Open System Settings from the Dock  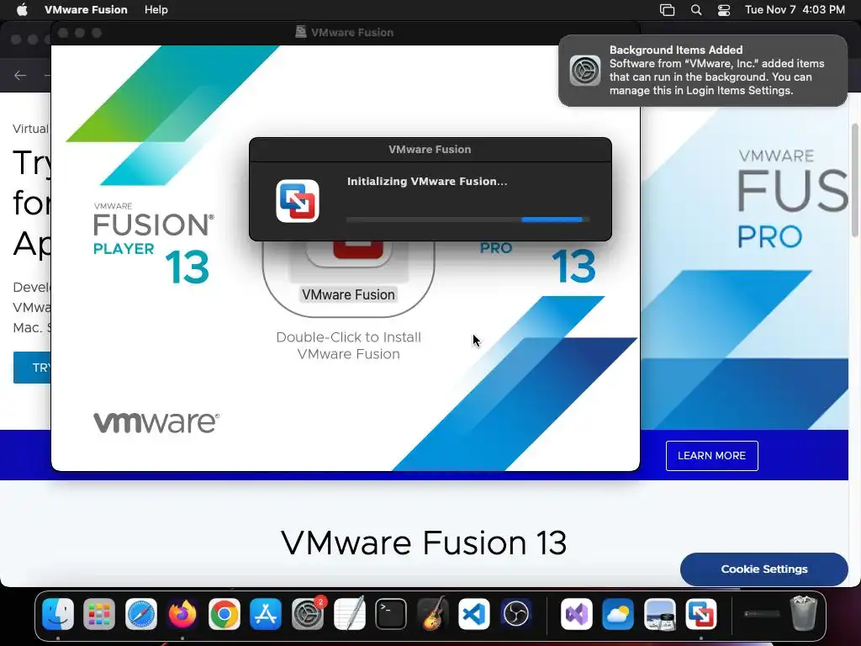(x=308, y=614)
